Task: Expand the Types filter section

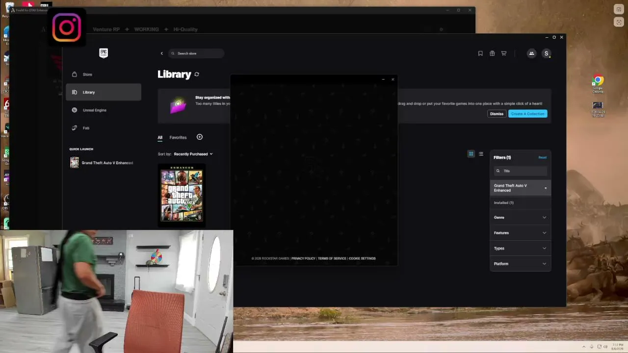Action: [x=521, y=249]
